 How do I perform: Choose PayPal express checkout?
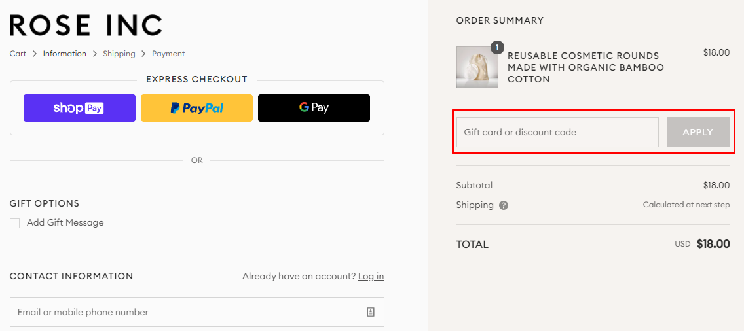click(196, 108)
